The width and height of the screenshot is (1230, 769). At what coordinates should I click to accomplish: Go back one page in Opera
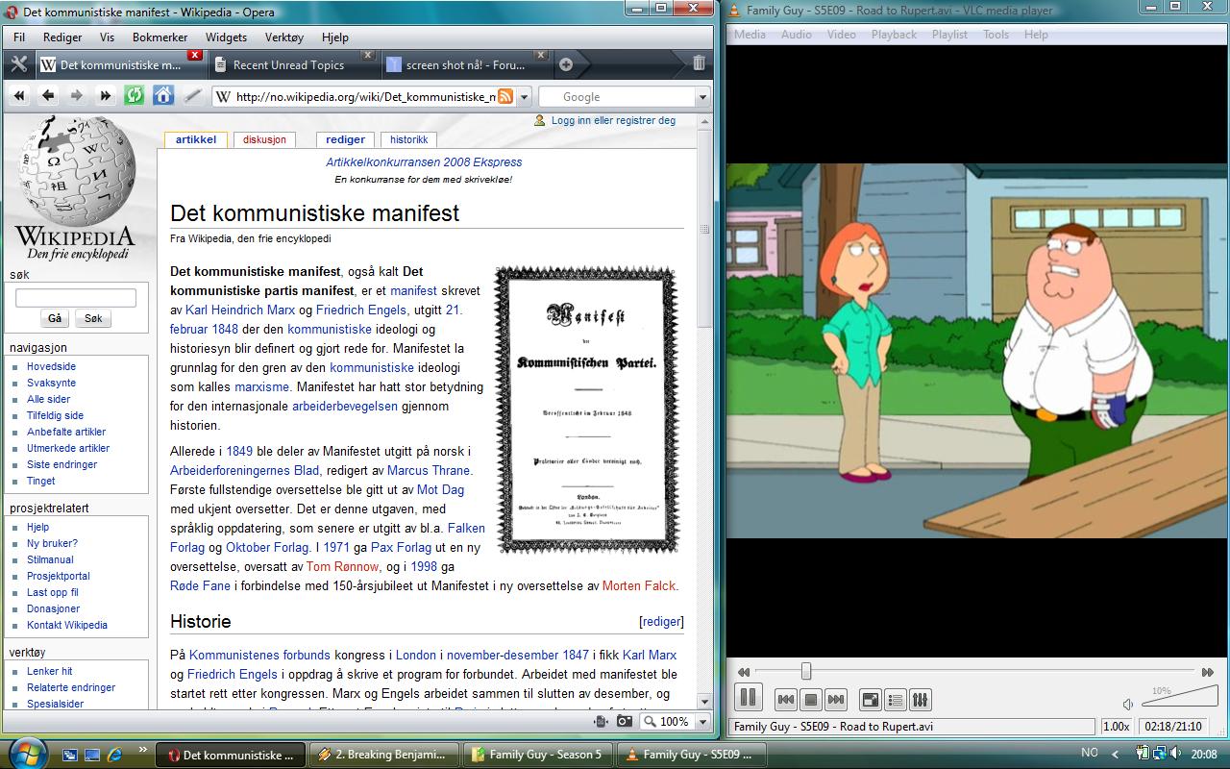click(x=48, y=96)
